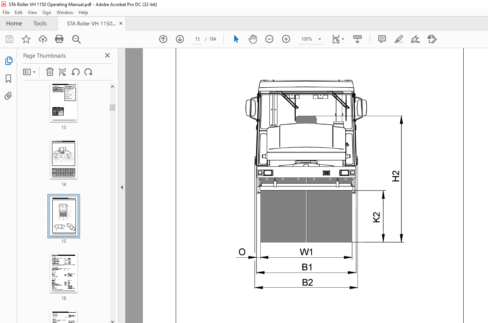This screenshot has width=488, height=323.
Task: Activate the hand pan tool
Action: click(x=253, y=39)
